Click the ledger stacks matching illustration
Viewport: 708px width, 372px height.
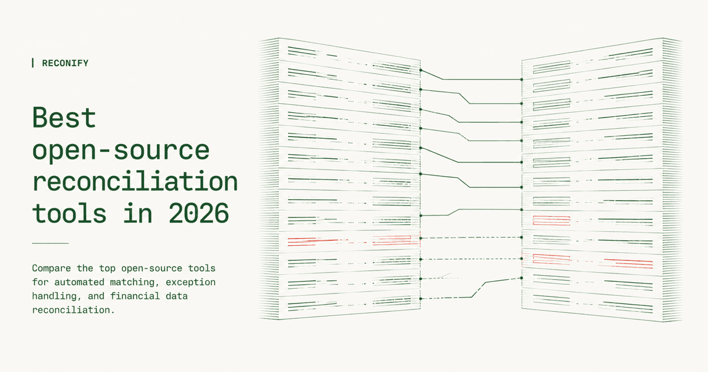click(470, 180)
